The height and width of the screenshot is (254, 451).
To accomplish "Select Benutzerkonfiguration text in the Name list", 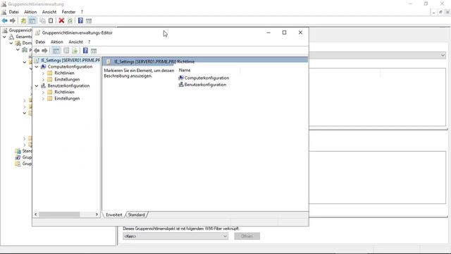I will (205, 85).
